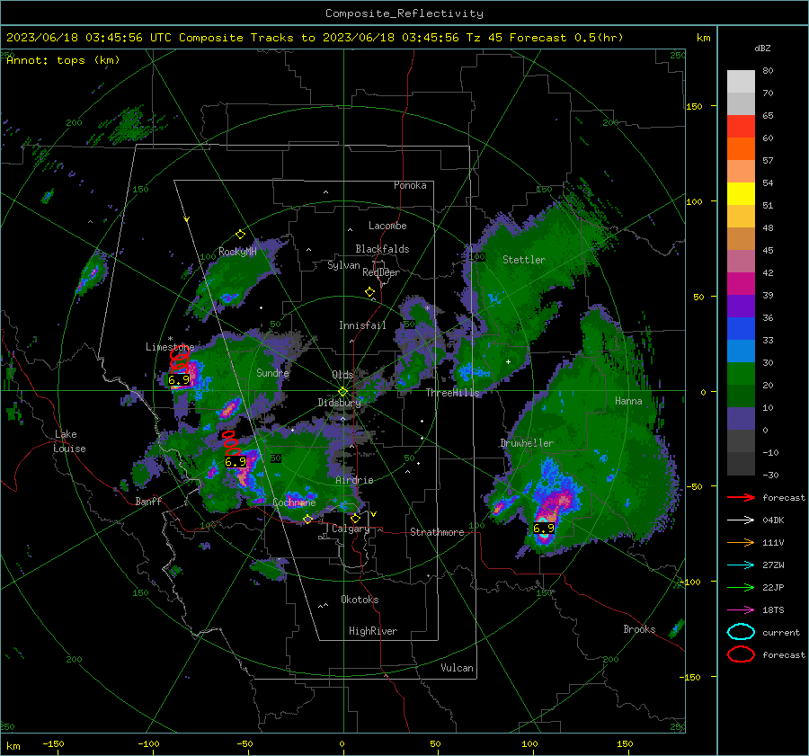
Task: Click the Stettler city label
Action: pyautogui.click(x=524, y=260)
